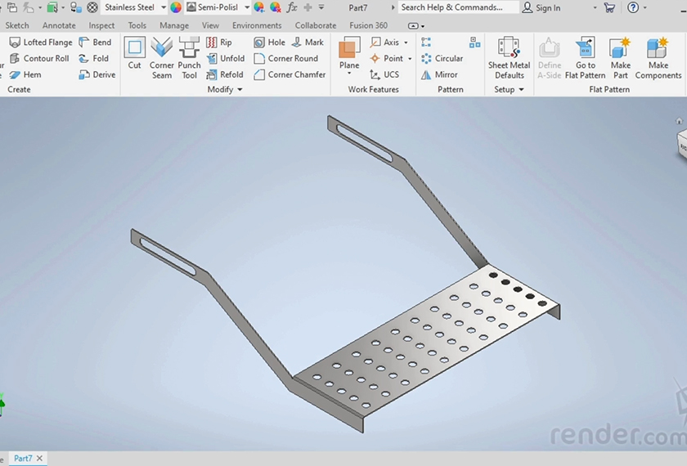Click the Search Help & Commands field
Viewport: 687px width, 466px height.
[457, 7]
